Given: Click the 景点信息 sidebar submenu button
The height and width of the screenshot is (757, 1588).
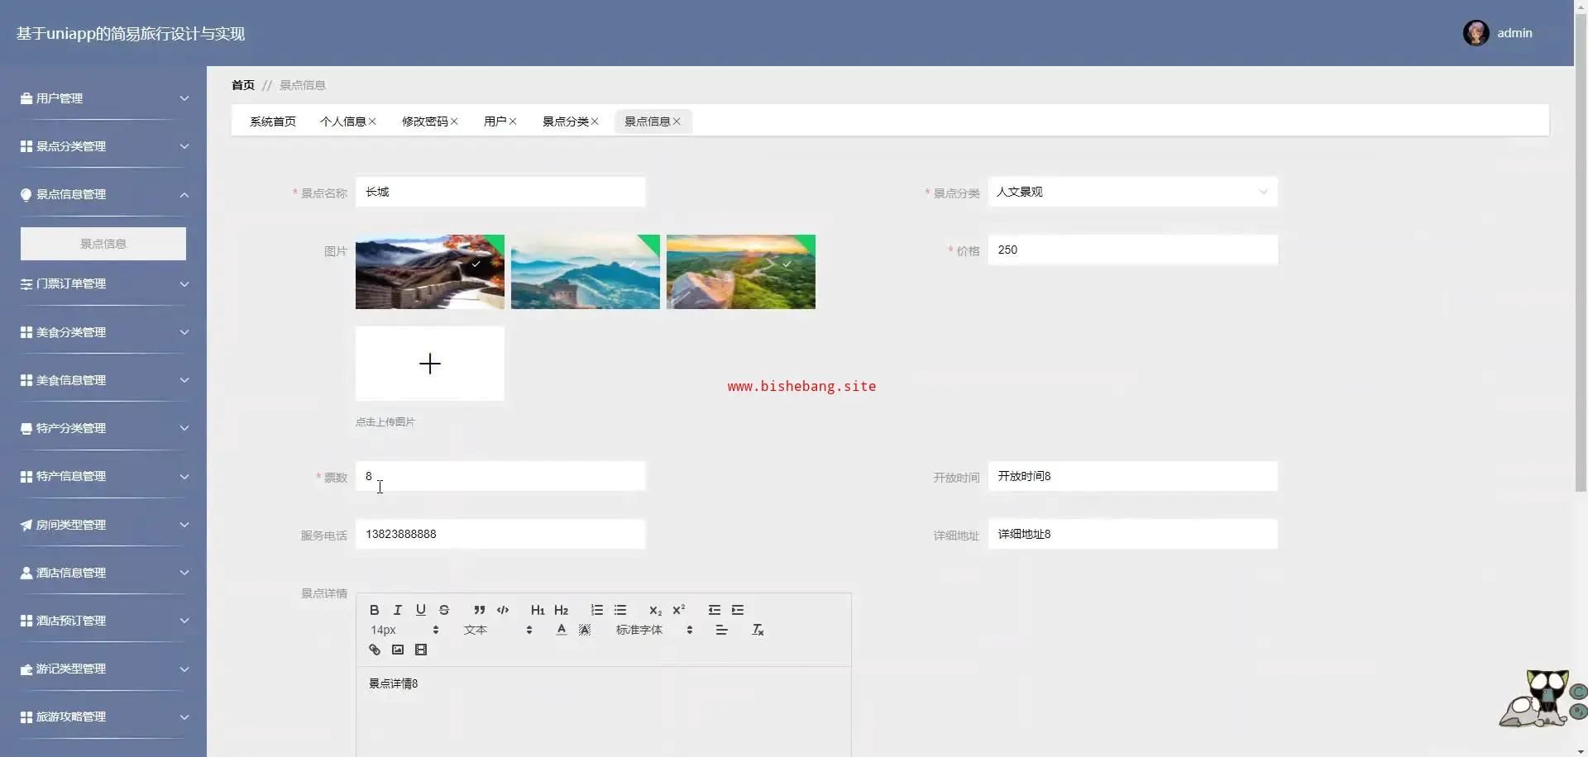Looking at the screenshot, I should click(103, 244).
